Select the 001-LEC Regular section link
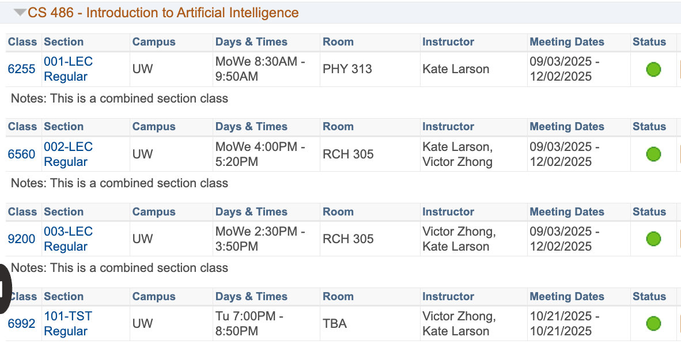681x348 pixels. coord(68,69)
